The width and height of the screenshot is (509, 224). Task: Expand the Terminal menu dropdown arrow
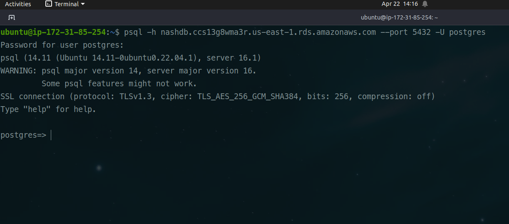(83, 4)
